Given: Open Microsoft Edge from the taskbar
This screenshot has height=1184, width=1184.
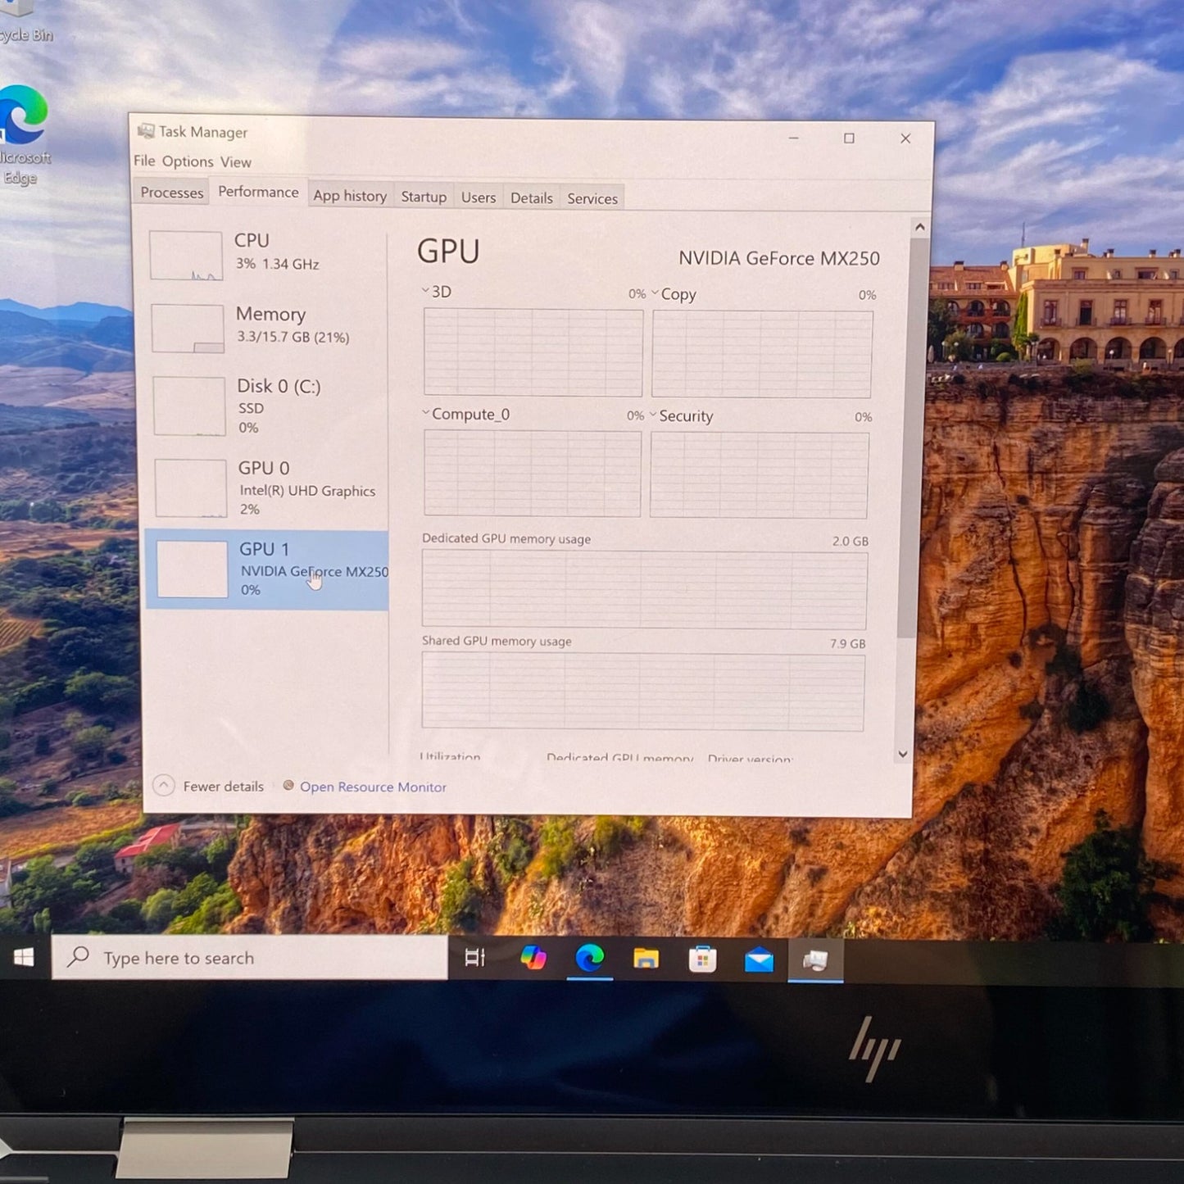Looking at the screenshot, I should point(590,957).
